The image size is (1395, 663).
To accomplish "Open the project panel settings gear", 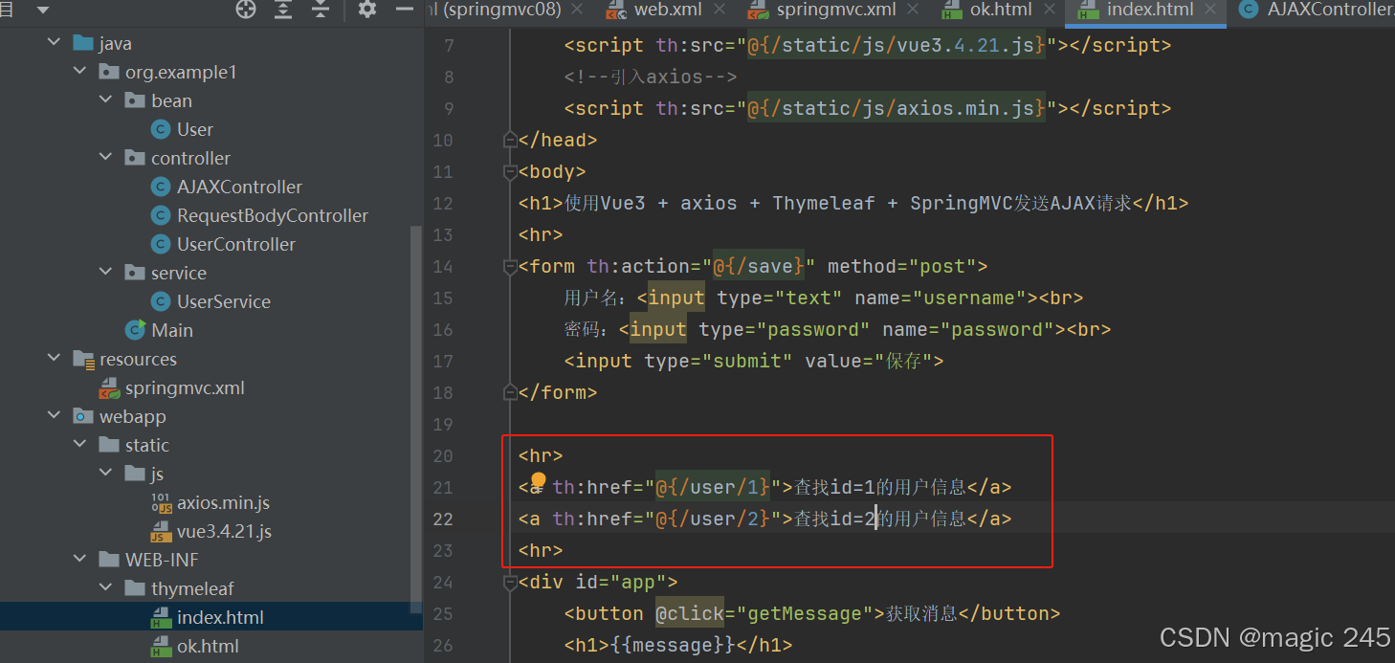I will 367,10.
